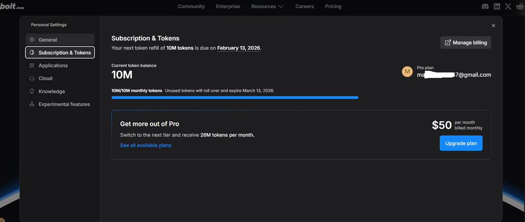Open the Careers menu item
The width and height of the screenshot is (525, 222).
pos(304,6)
